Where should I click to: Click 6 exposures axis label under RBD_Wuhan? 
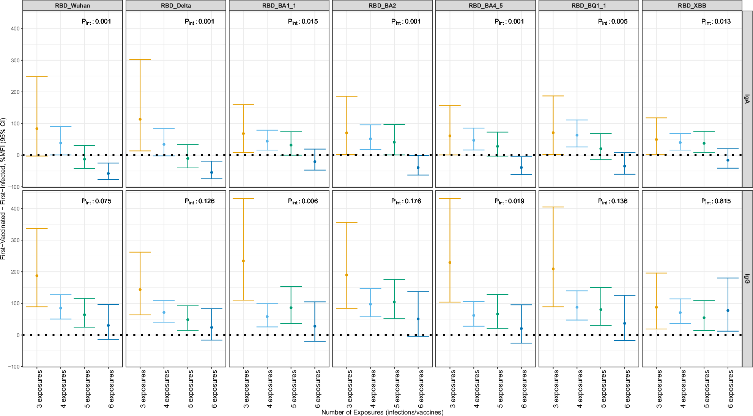click(x=111, y=389)
